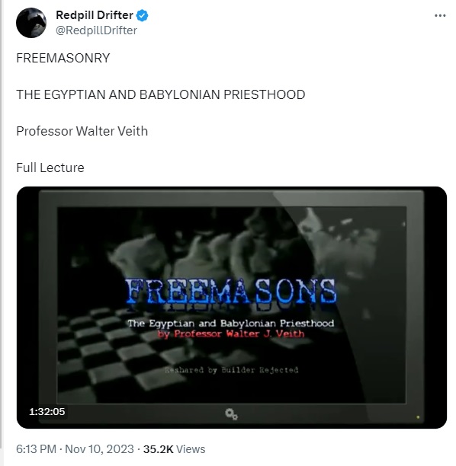The width and height of the screenshot is (456, 466).
Task: Click the Full Lecture text line
Action: (x=50, y=168)
